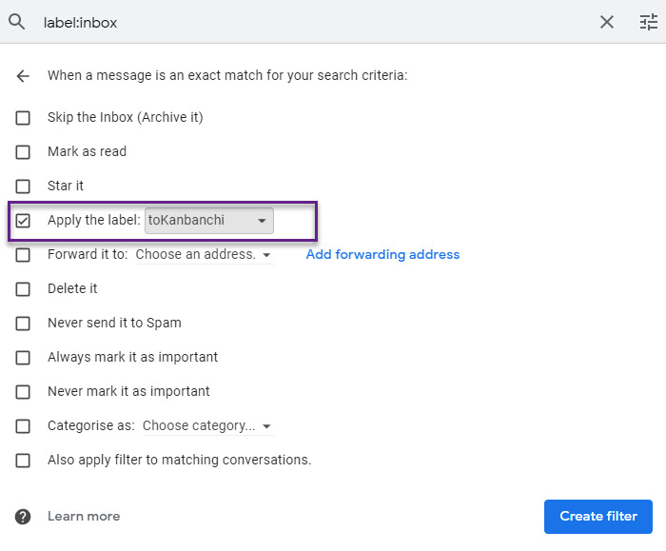Tick the Delete it checkbox
The width and height of the screenshot is (666, 551).
pos(23,289)
